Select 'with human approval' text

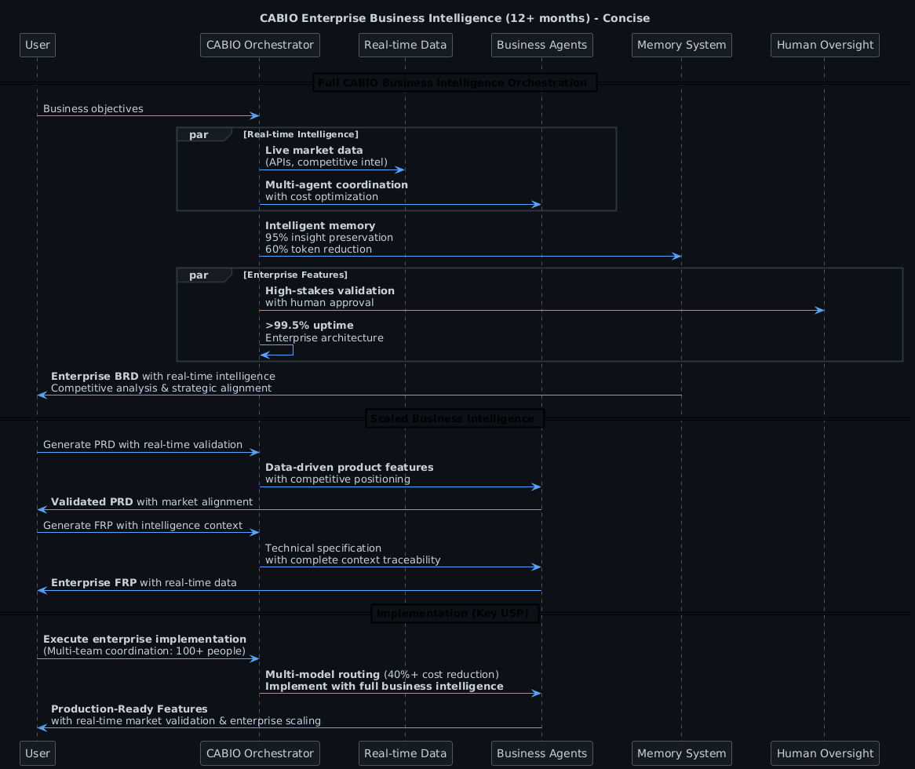point(319,303)
